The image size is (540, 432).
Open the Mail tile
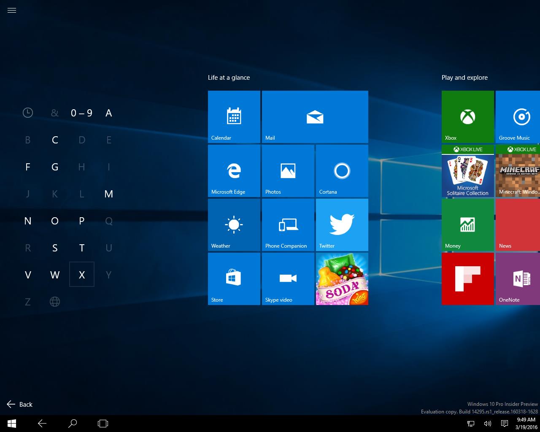[x=315, y=117]
